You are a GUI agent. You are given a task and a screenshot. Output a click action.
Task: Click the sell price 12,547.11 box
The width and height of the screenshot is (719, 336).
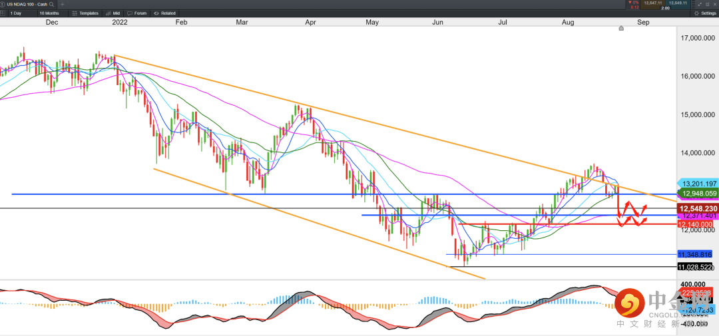point(652,3)
